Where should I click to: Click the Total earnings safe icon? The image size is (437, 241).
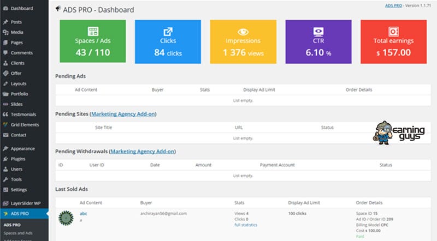point(393,32)
